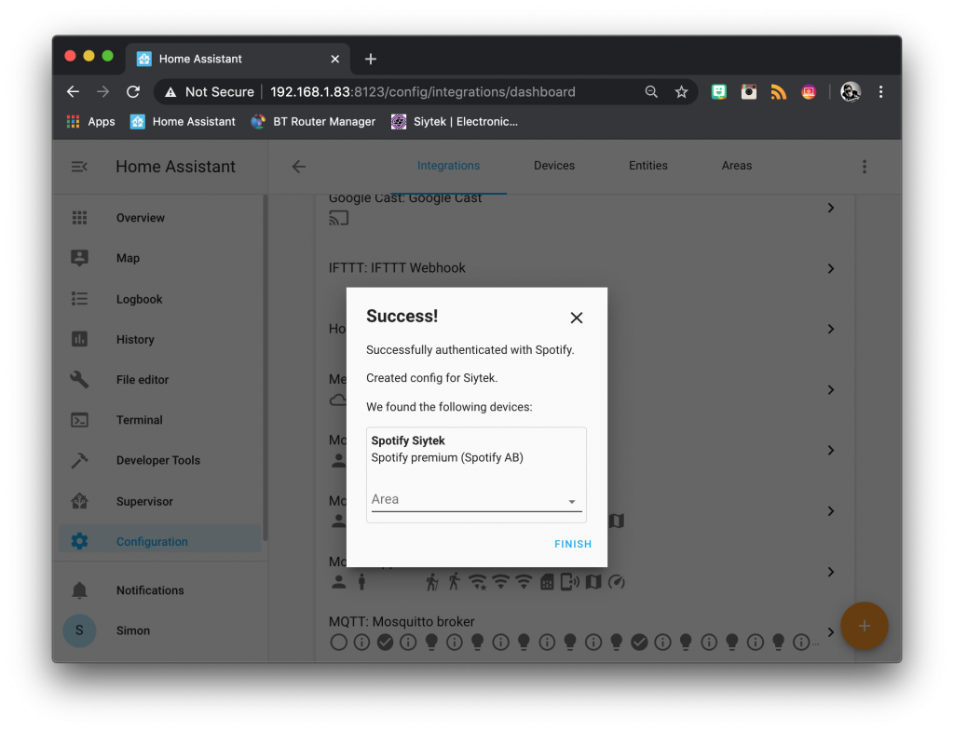Open Configuration in the sidebar
954x732 pixels.
[160, 541]
